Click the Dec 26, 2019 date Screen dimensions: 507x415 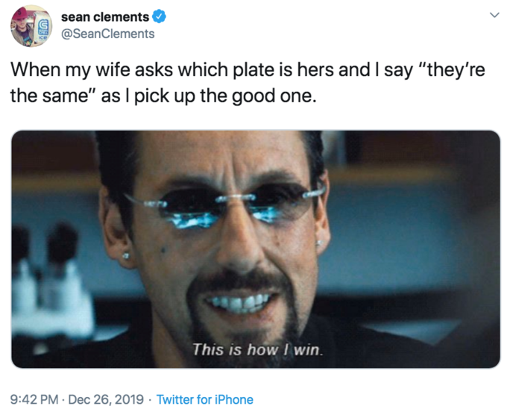107,399
